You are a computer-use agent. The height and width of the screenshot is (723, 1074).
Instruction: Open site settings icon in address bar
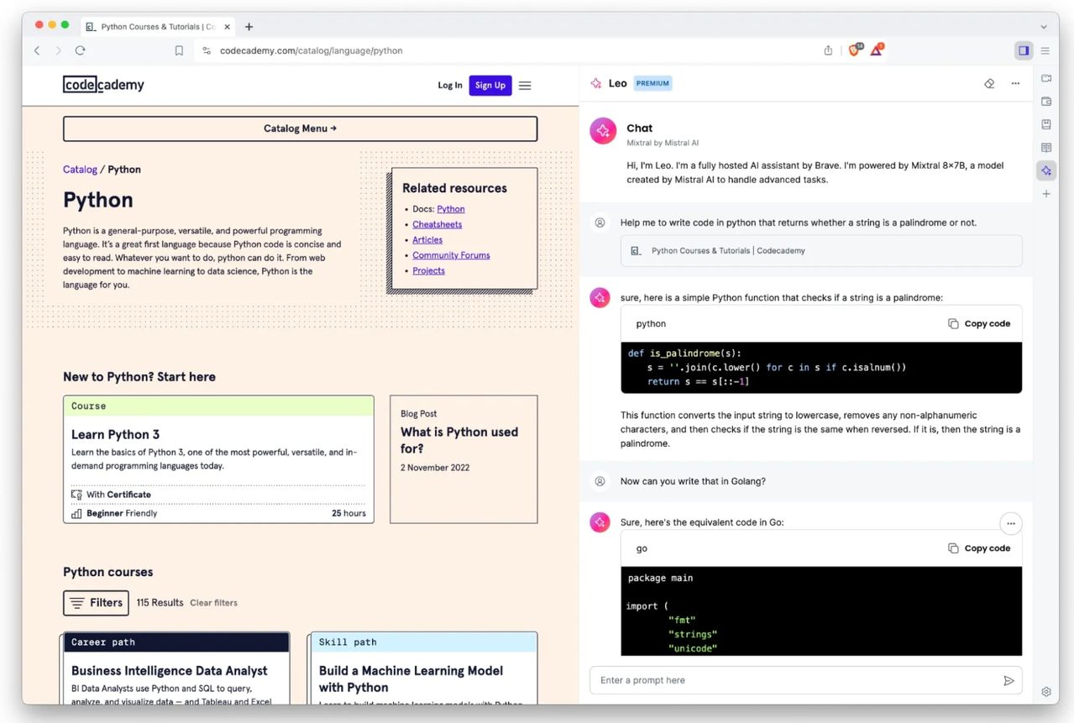(207, 50)
